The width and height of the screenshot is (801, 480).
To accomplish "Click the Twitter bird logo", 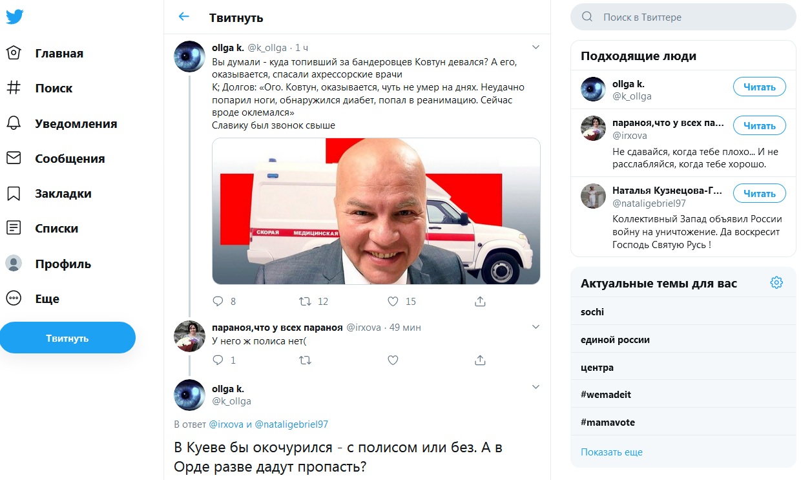I will (x=14, y=17).
